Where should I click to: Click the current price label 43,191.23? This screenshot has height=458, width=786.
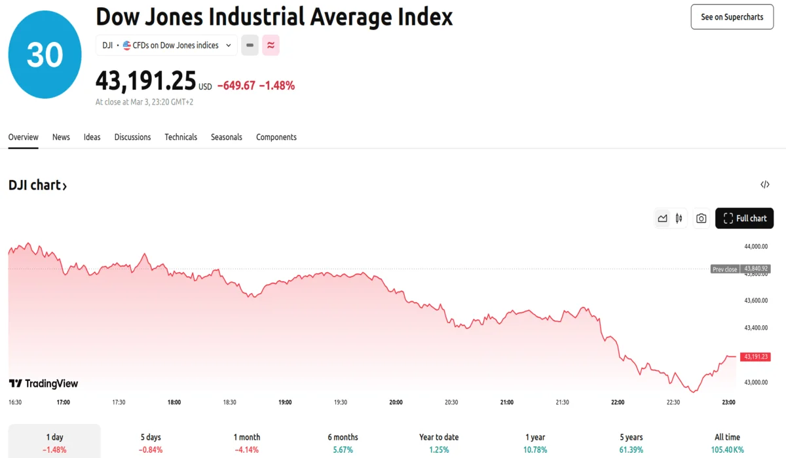point(755,357)
